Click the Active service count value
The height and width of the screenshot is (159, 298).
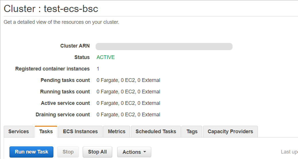point(128,103)
